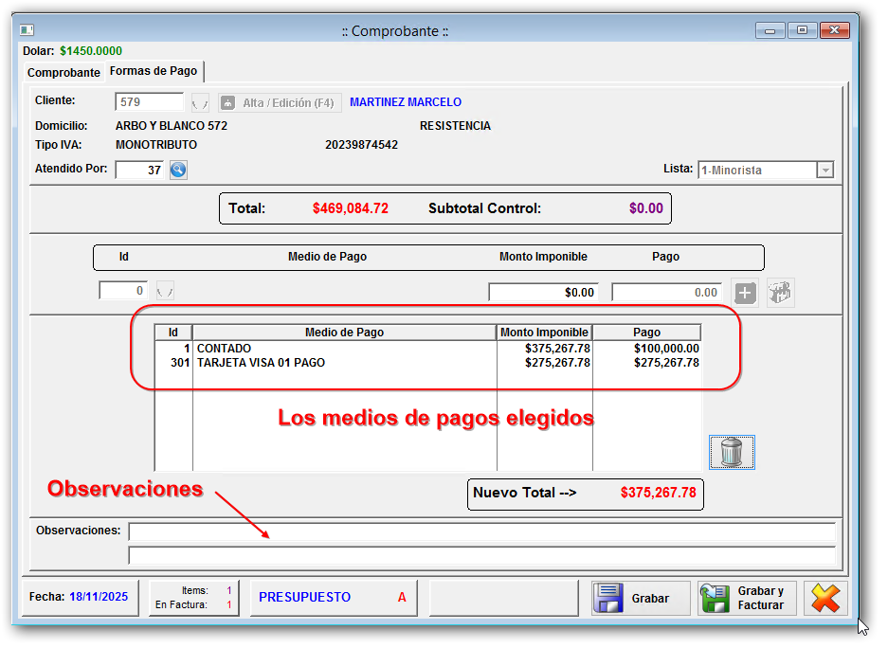Click the MARTINEZ MARCELO client name link
888x648 pixels.
[x=405, y=101]
